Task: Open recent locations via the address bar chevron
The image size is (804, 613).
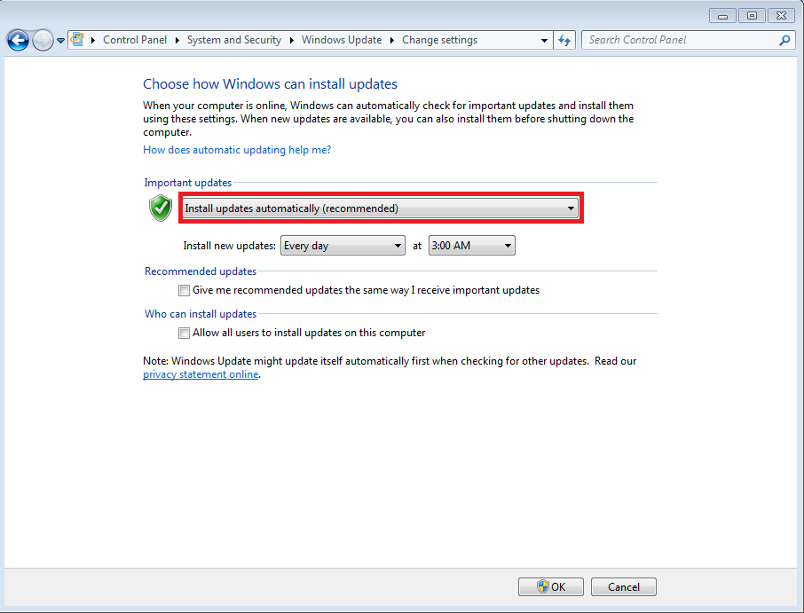Action: (60, 40)
